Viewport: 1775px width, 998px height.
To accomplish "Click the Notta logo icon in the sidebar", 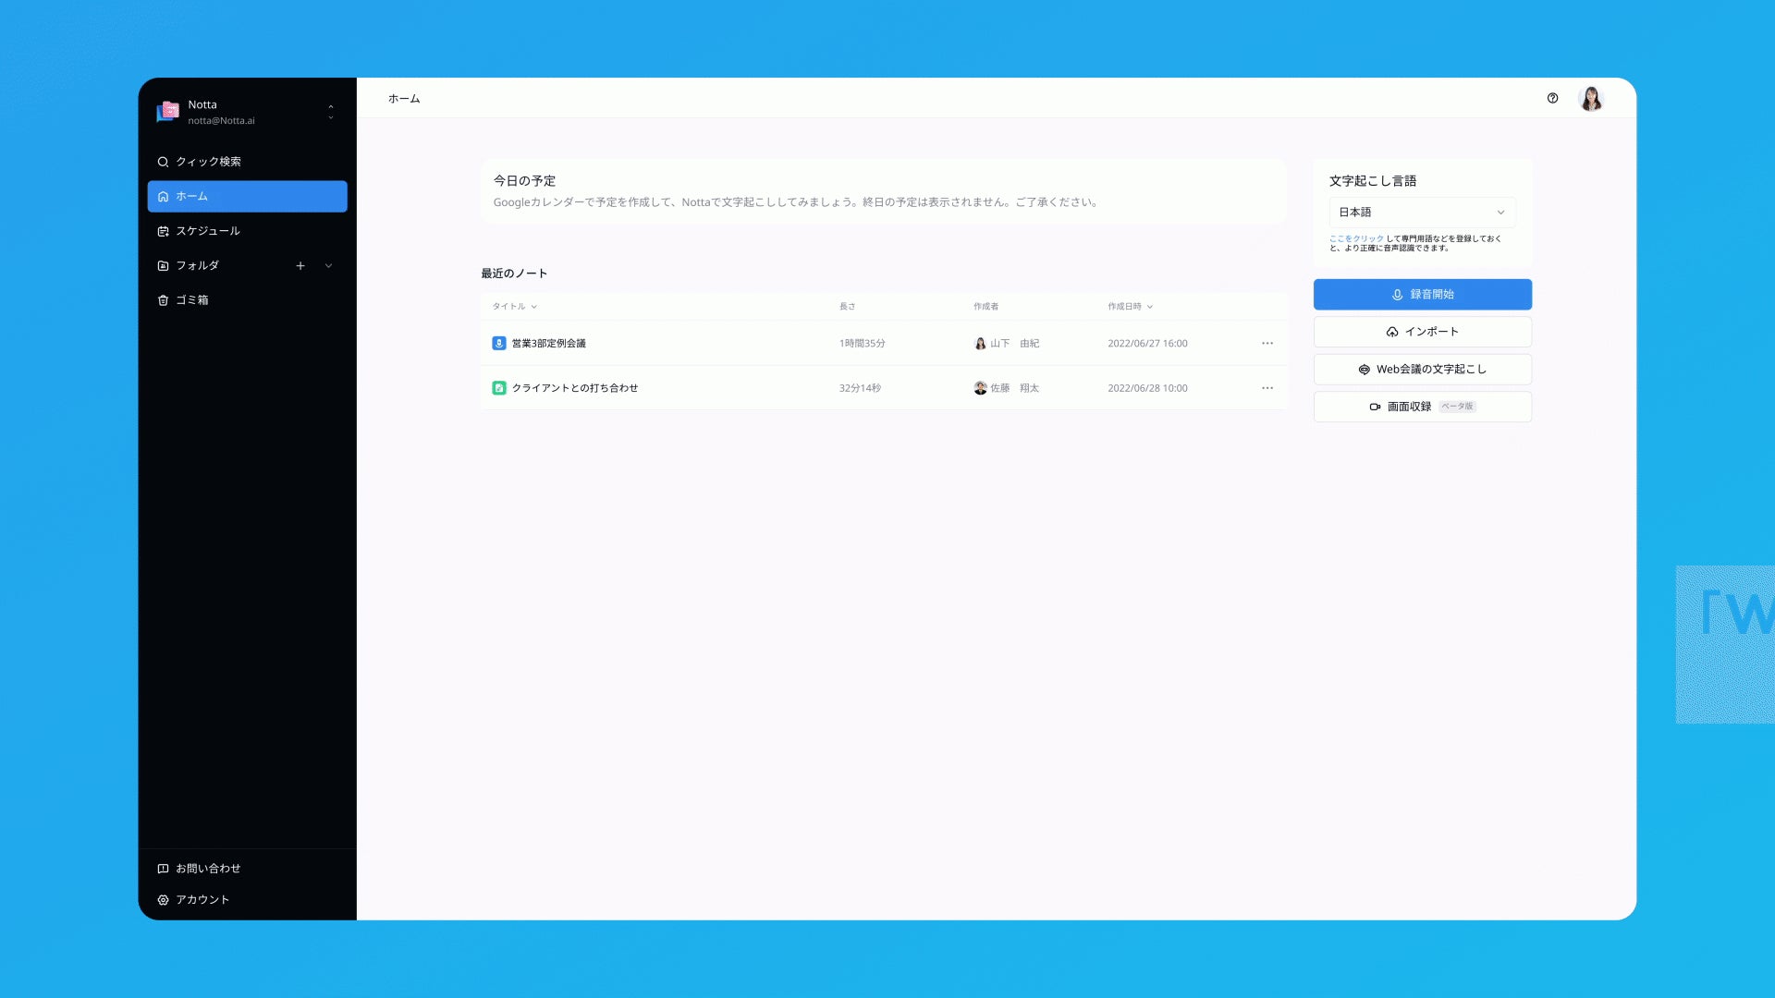I will click(168, 112).
